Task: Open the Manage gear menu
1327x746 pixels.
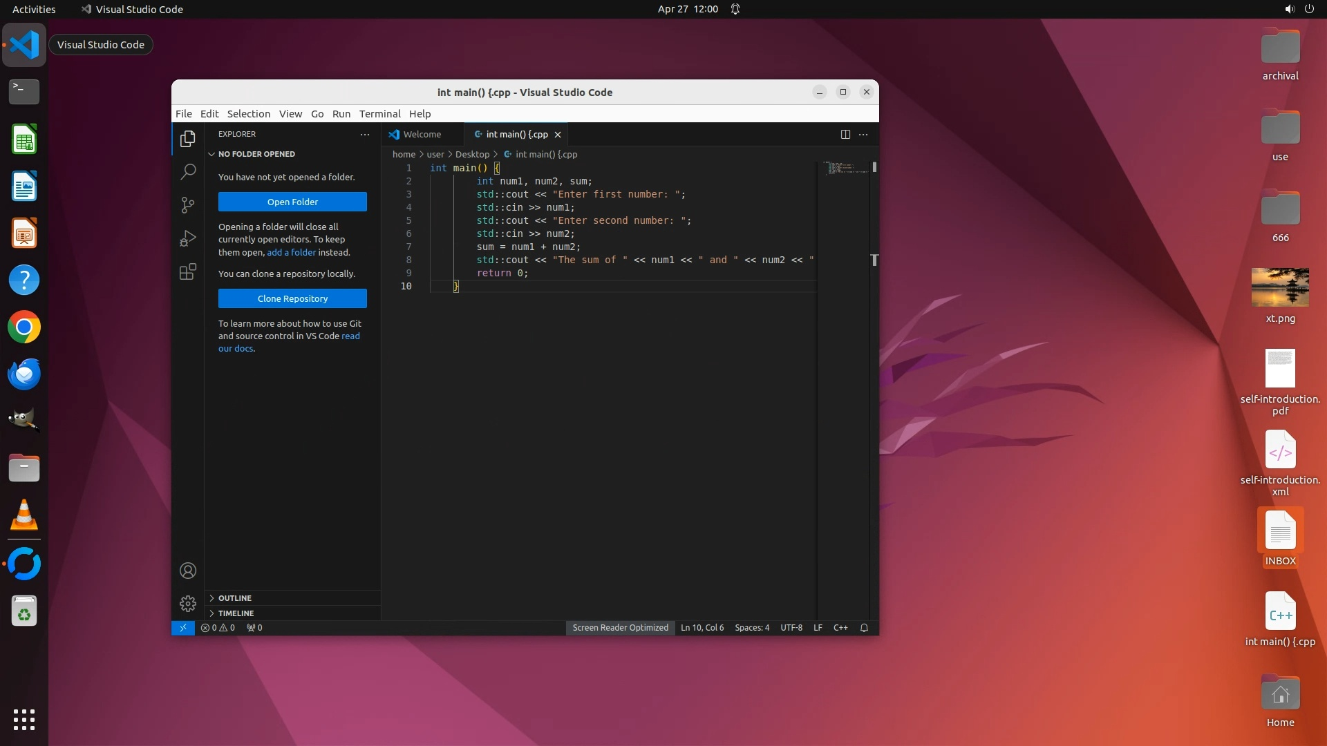Action: pos(187,604)
